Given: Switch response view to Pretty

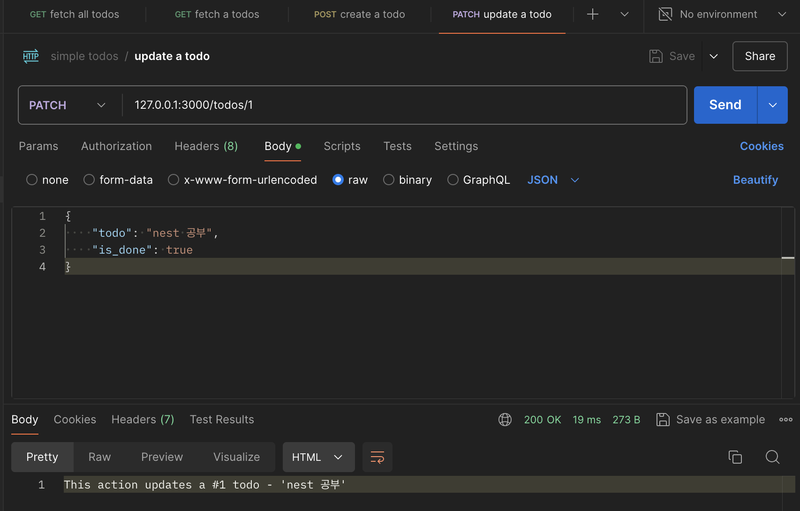Looking at the screenshot, I should click(42, 457).
